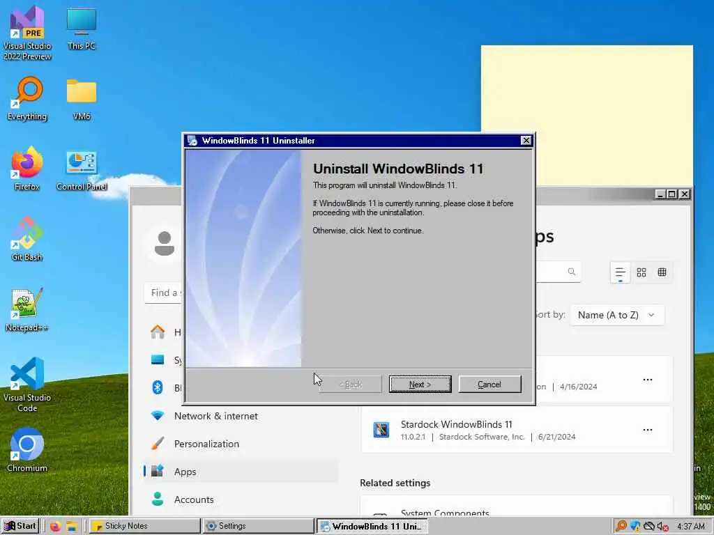Click the 4:37 AM clock
The image size is (714, 535).
coord(691,527)
